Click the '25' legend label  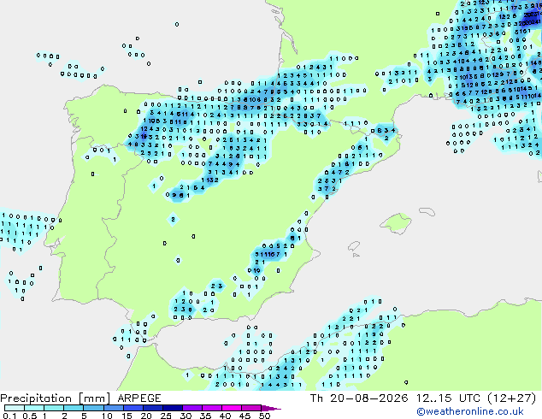click(x=166, y=416)
